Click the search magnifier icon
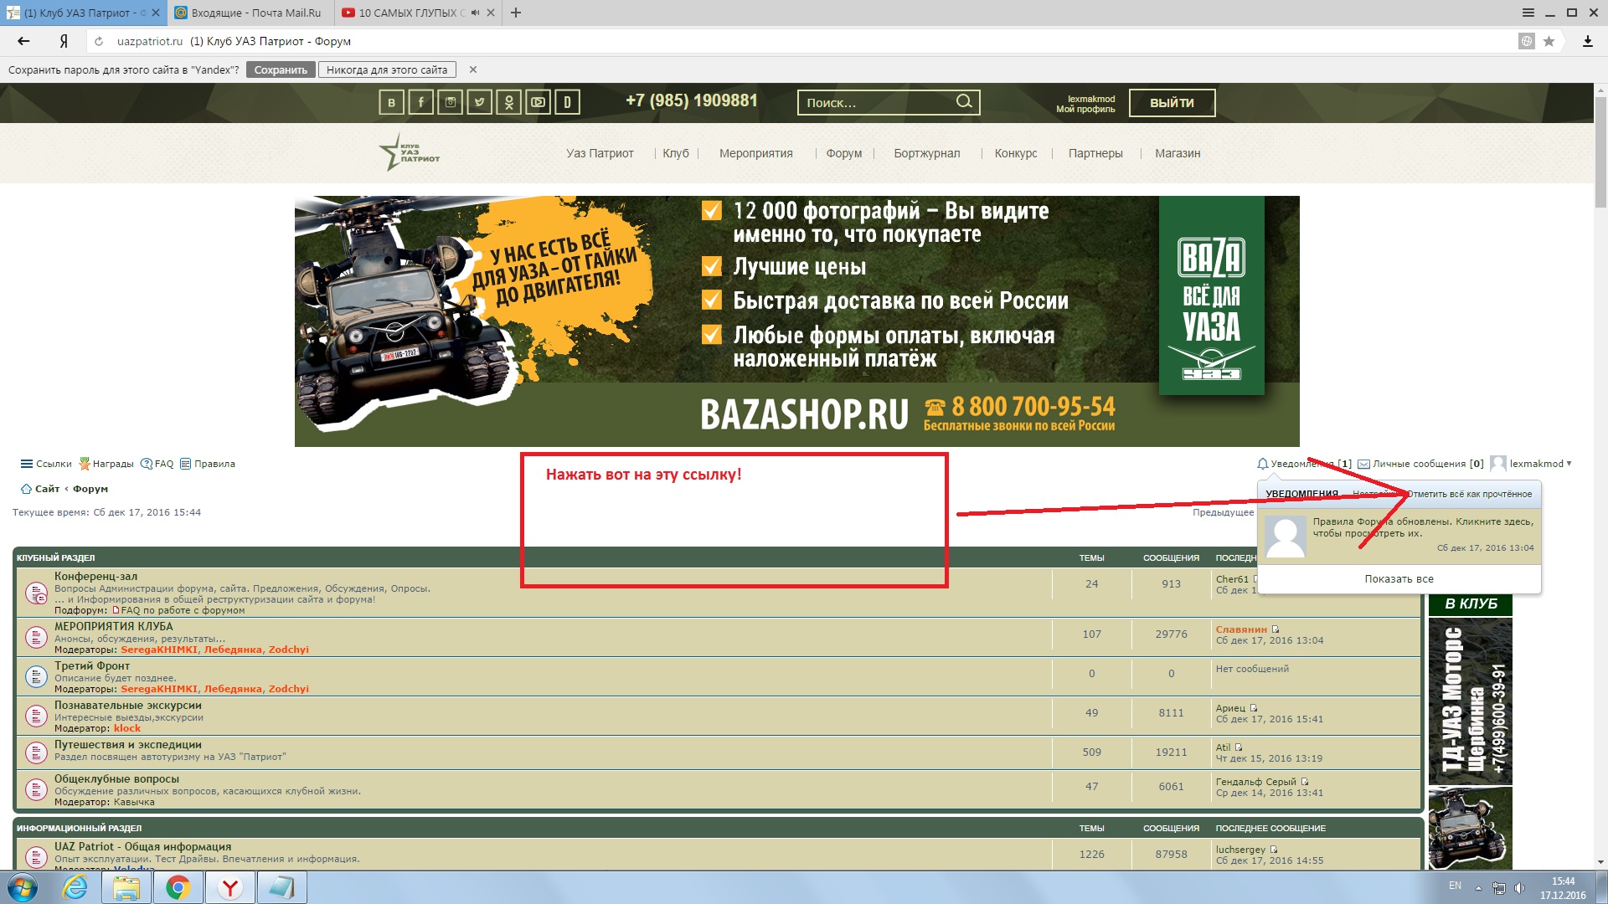This screenshot has height=904, width=1608. pos(964,102)
